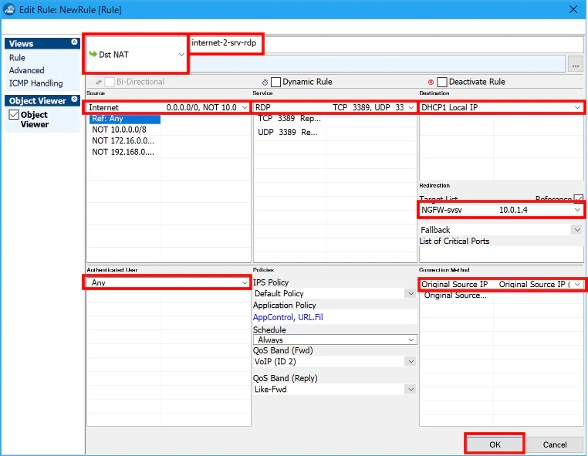
Task: Enable the Dynamic Rule checkbox
Action: 275,82
